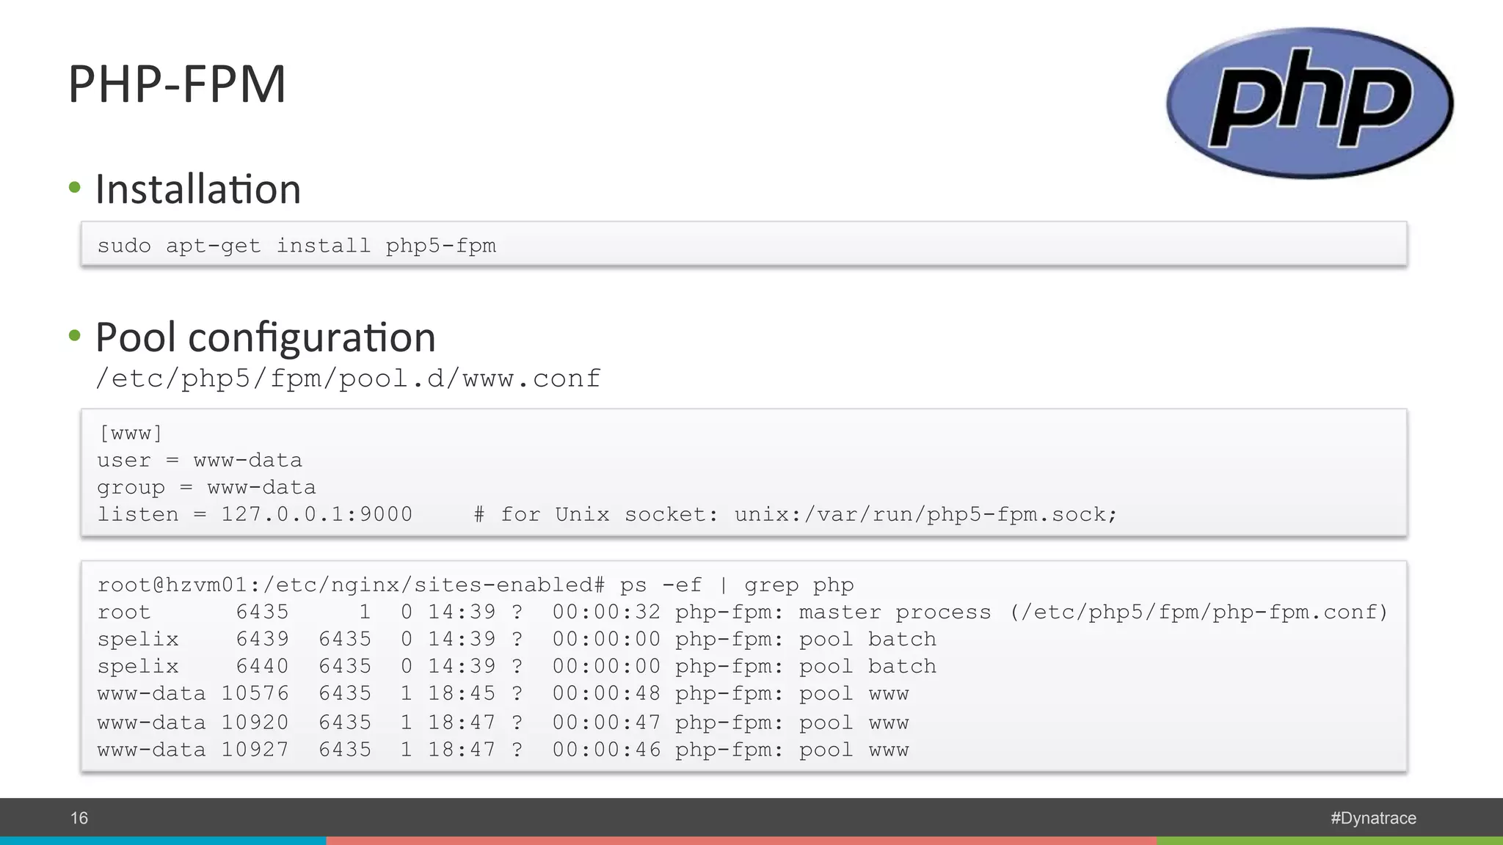Click the ps -ef | grep php command line

pyautogui.click(x=476, y=585)
